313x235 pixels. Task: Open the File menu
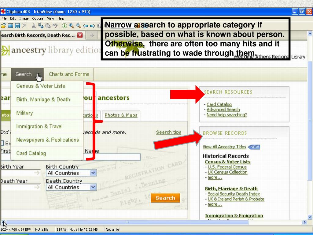(4, 18)
